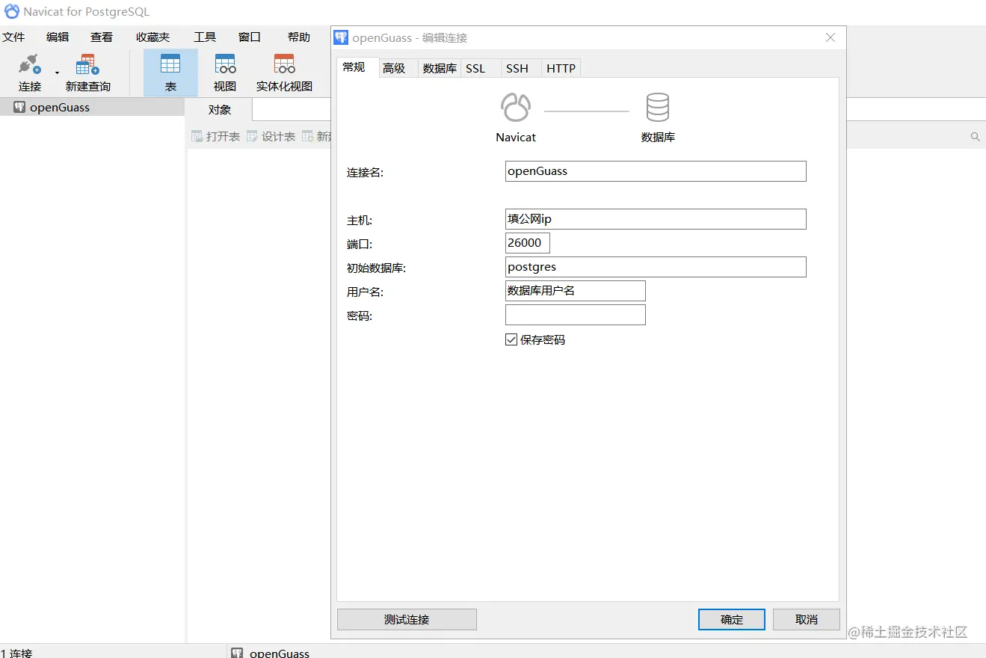
Task: Select the Table (表) toolbar icon
Action: coord(170,73)
